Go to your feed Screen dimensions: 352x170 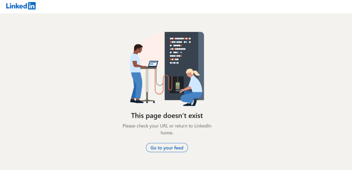(x=167, y=148)
